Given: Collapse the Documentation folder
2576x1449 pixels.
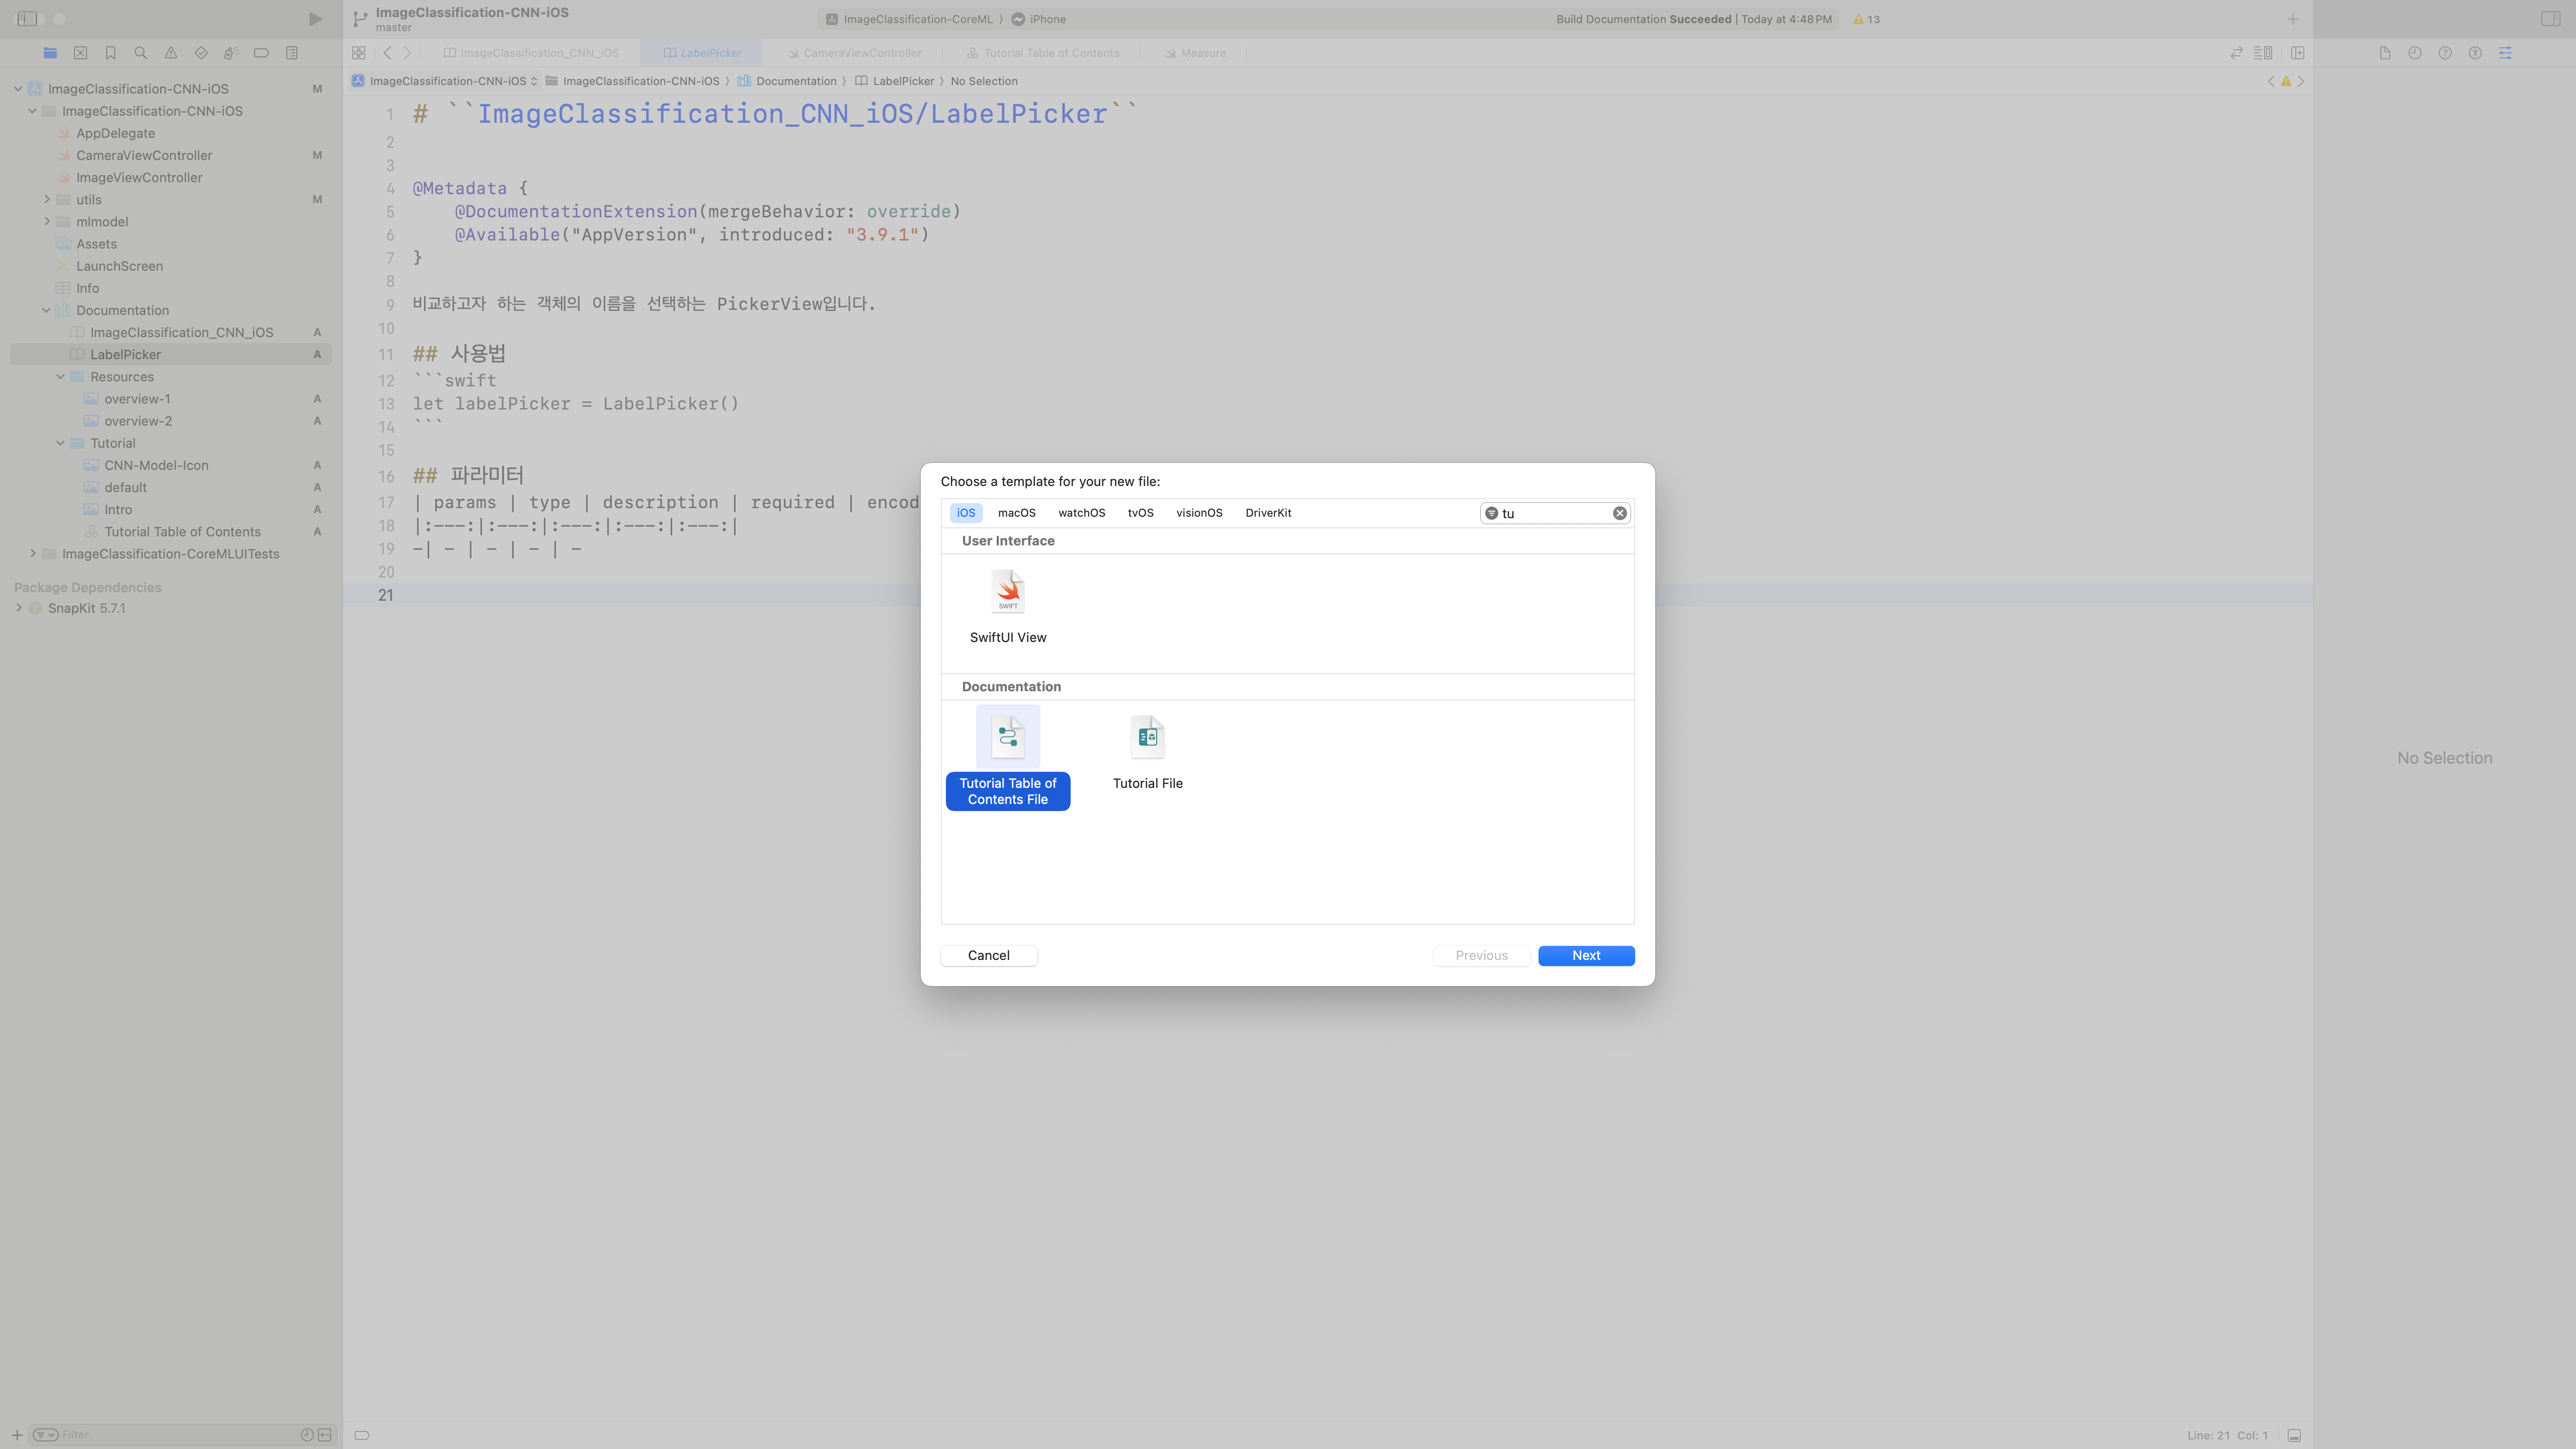Looking at the screenshot, I should click(x=46, y=310).
